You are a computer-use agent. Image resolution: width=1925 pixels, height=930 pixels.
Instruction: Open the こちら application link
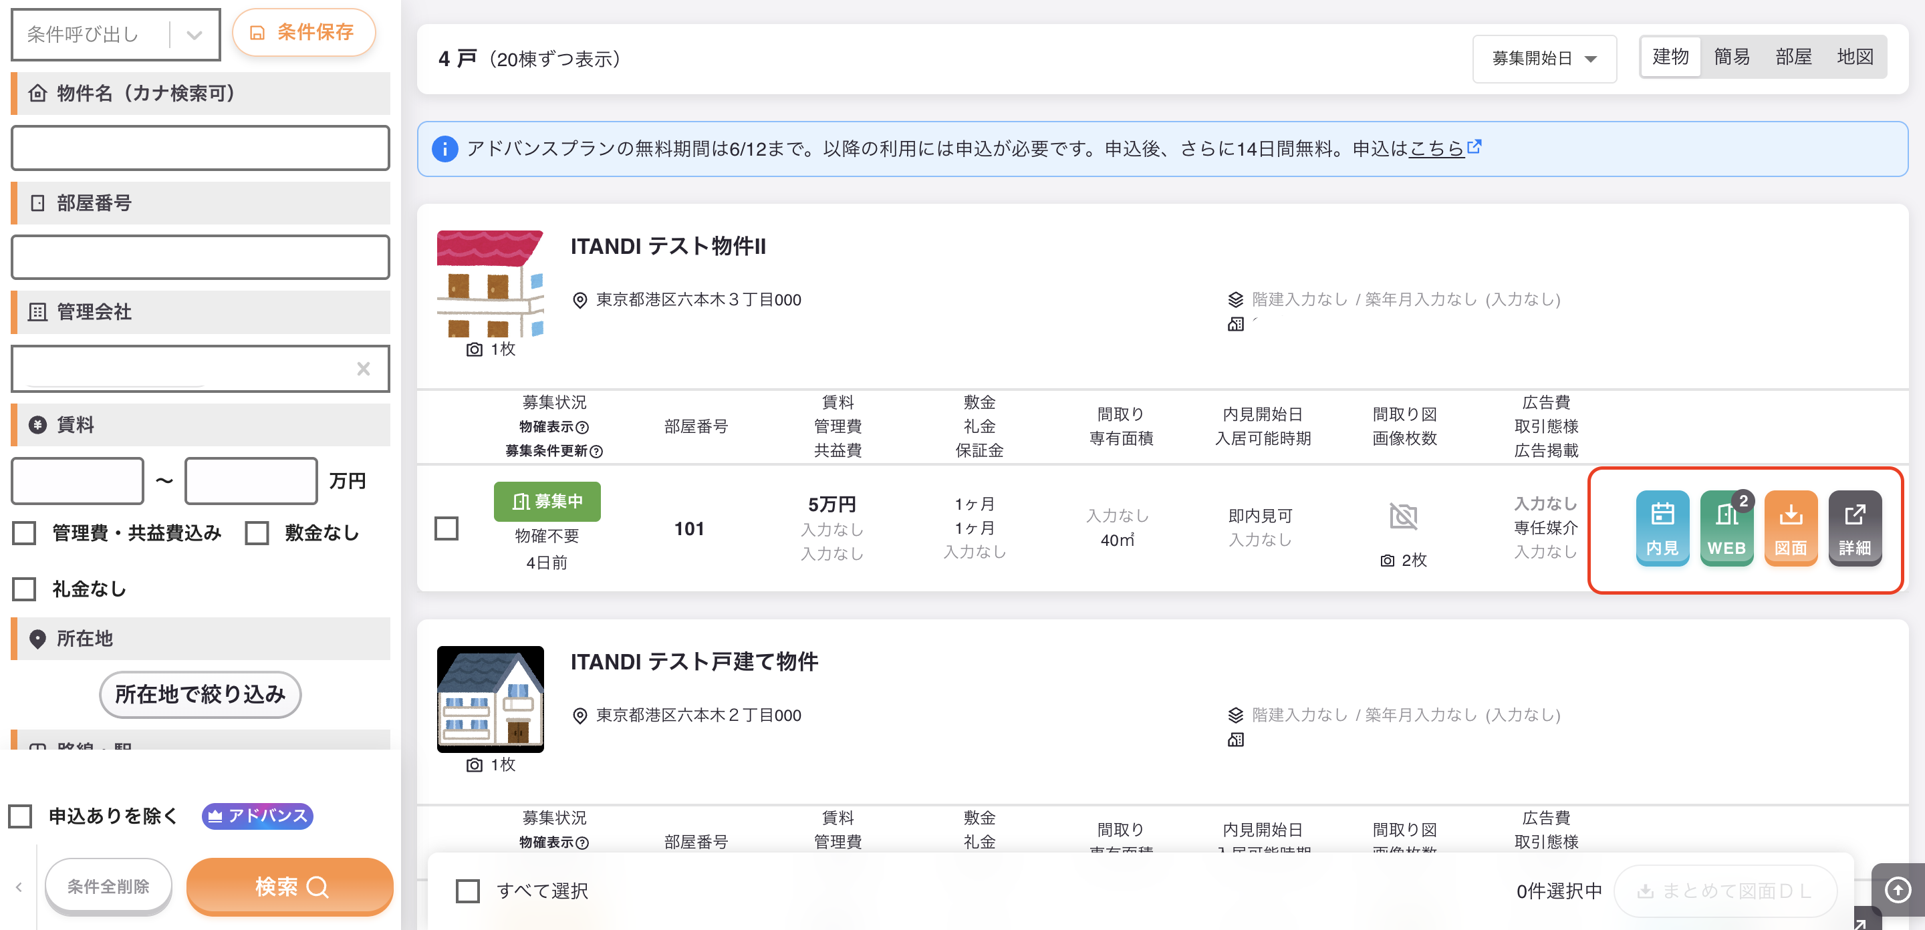tap(1436, 148)
